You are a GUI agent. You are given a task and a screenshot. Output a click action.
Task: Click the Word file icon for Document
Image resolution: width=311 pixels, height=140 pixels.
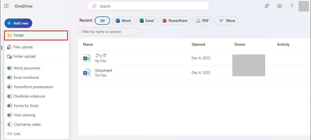(x=87, y=73)
